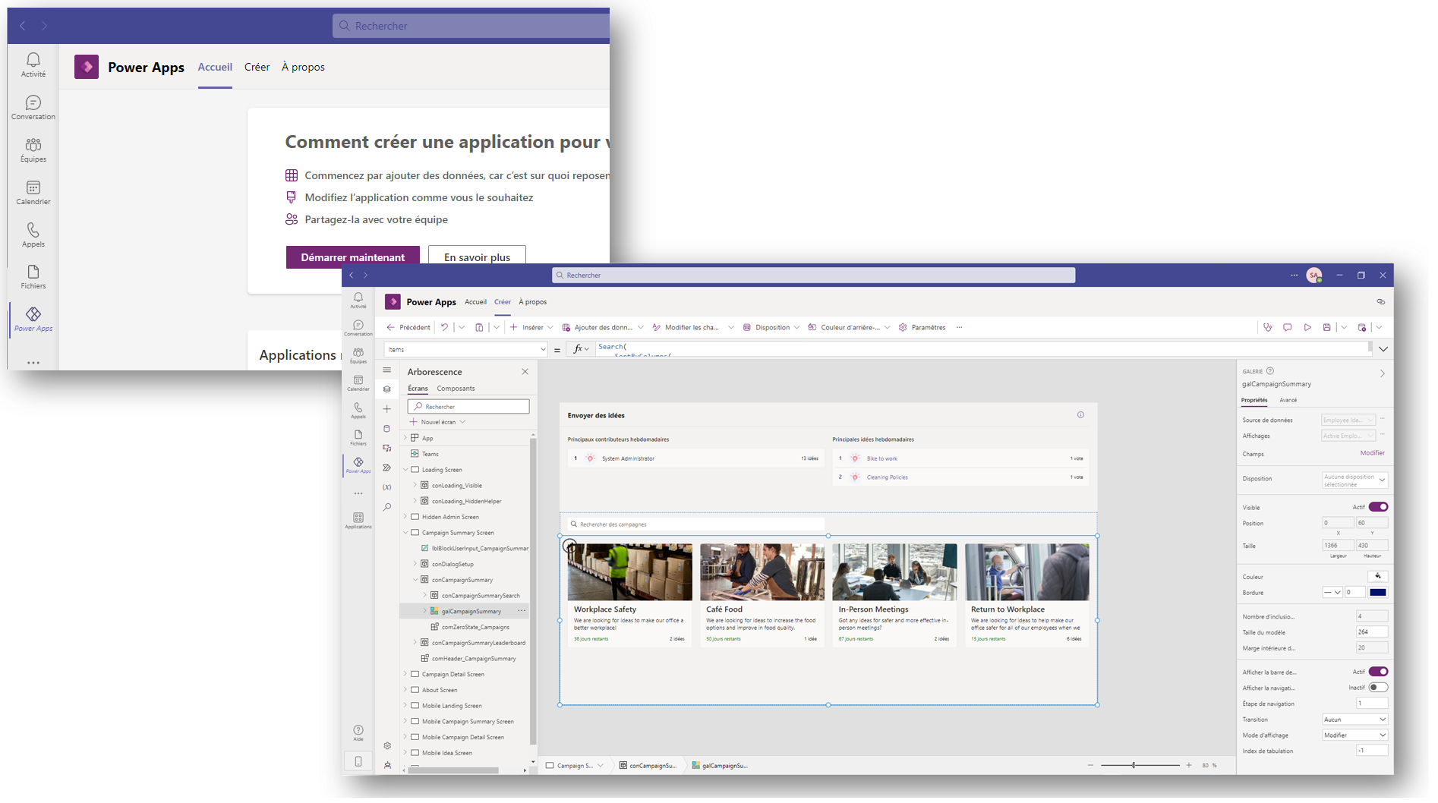Click the Insert plus icon in left rail
The image size is (1438, 803).
coord(387,408)
